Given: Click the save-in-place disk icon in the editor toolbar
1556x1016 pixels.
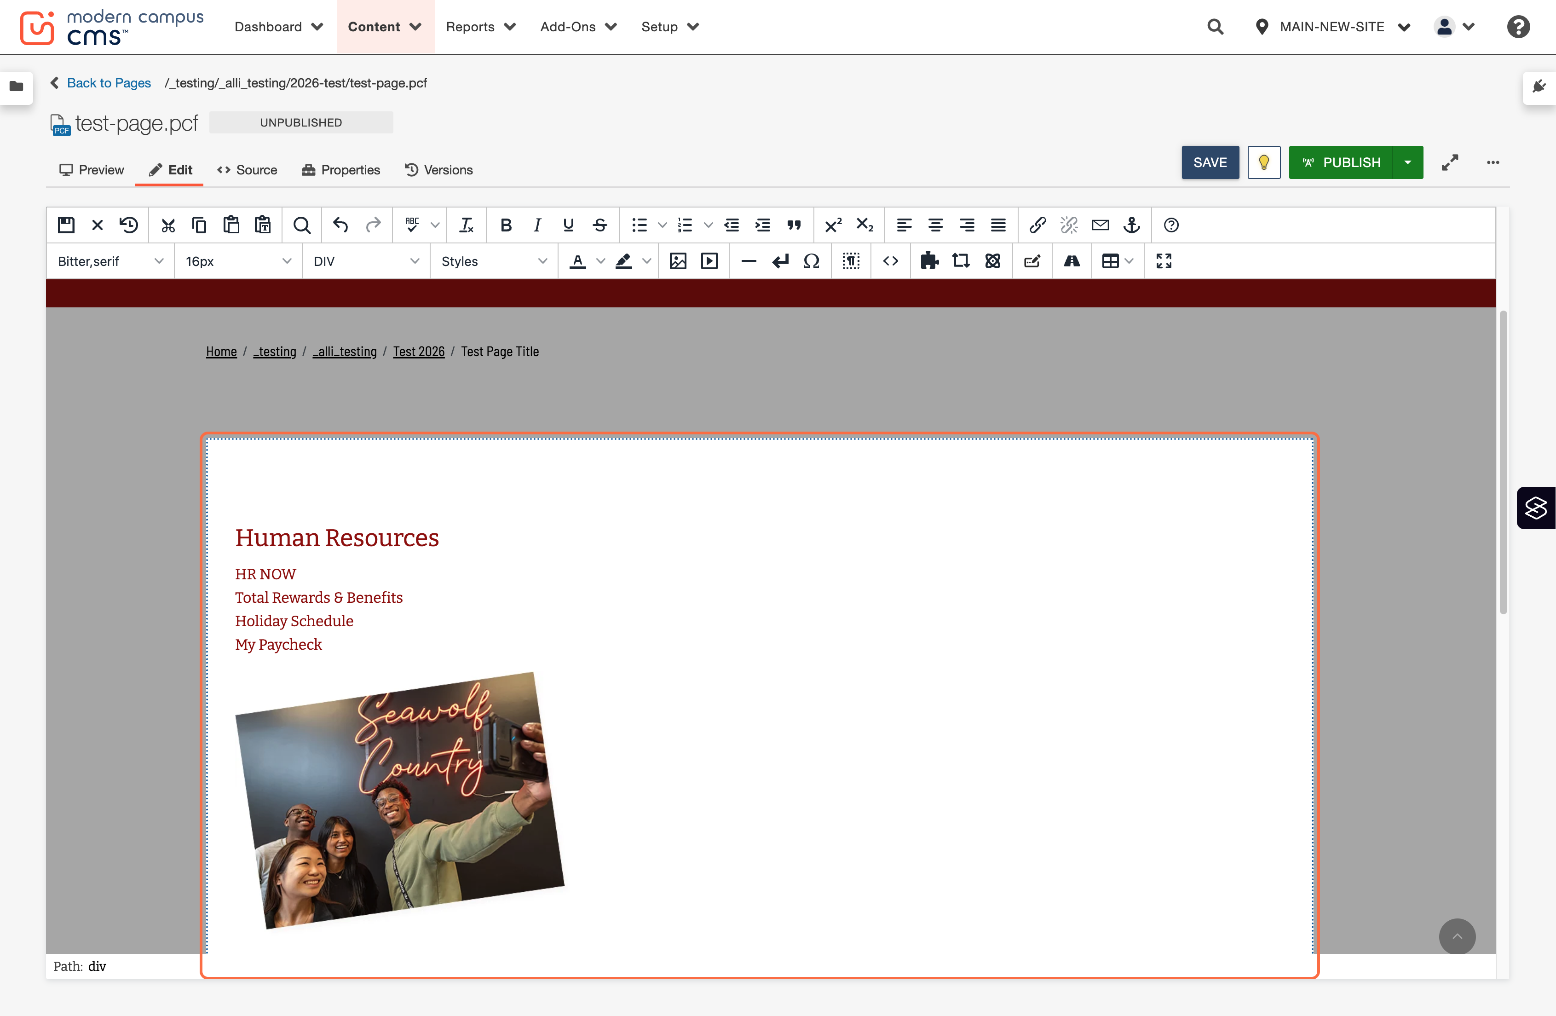Looking at the screenshot, I should point(66,225).
